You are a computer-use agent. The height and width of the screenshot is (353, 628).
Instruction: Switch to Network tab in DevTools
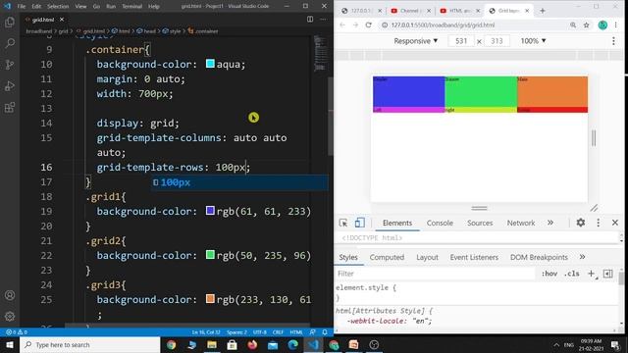click(521, 223)
